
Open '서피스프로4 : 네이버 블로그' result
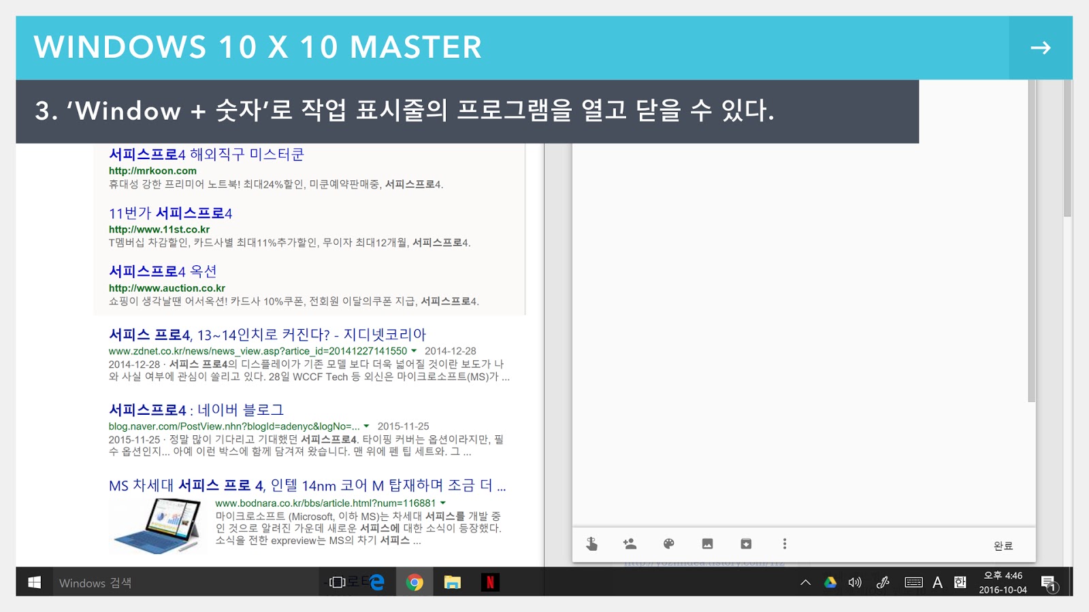(x=196, y=410)
